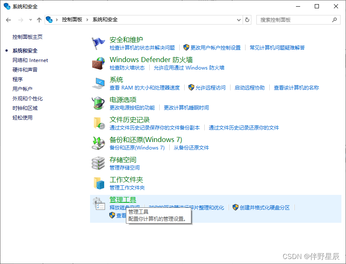346x264 pixels.
Task: Click the 控制面板 breadcrumb
Action: [72, 20]
